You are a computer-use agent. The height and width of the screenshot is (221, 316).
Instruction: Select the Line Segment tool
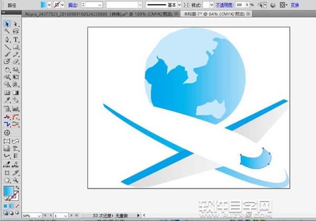(x=7, y=47)
